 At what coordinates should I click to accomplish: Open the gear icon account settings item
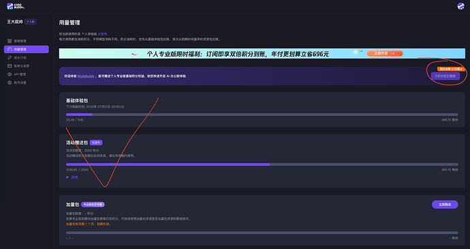pos(17,82)
